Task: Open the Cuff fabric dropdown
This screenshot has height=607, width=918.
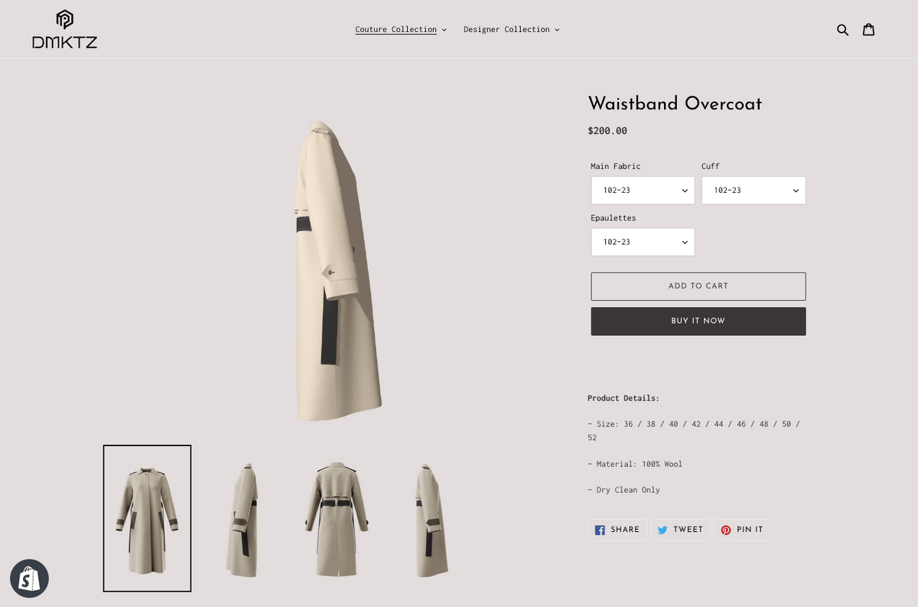Action: click(x=754, y=190)
